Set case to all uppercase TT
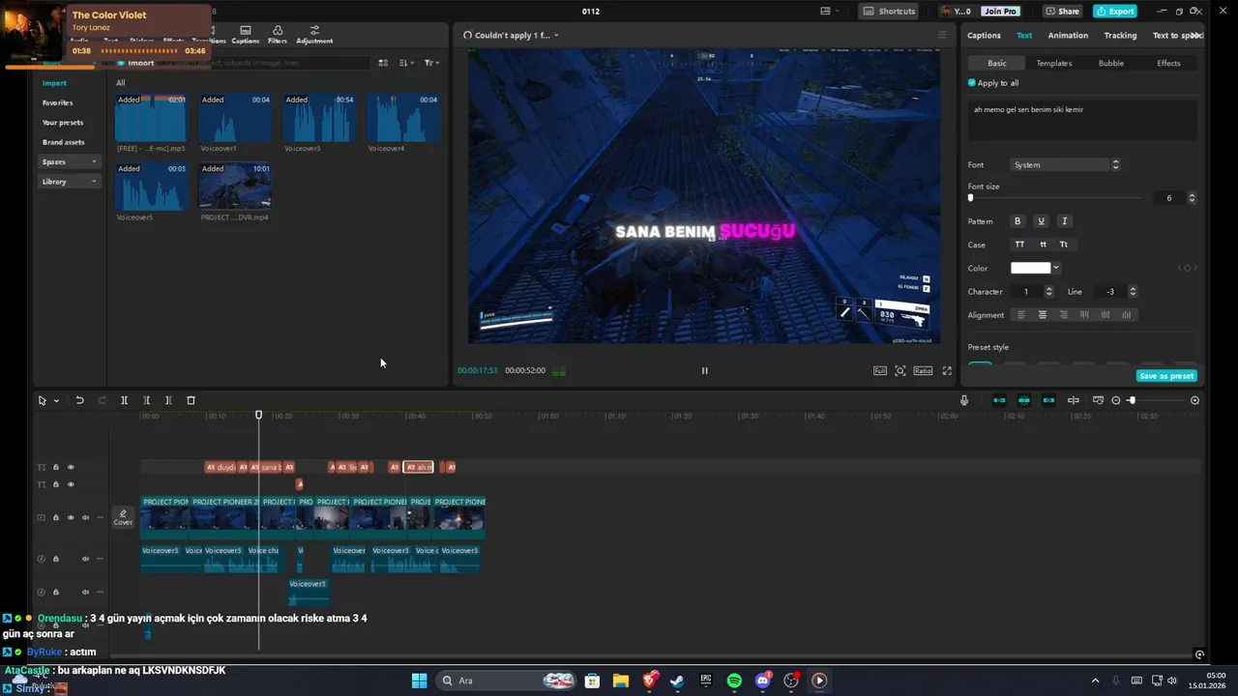Screen dimensions: 1238x696 click(x=1019, y=245)
